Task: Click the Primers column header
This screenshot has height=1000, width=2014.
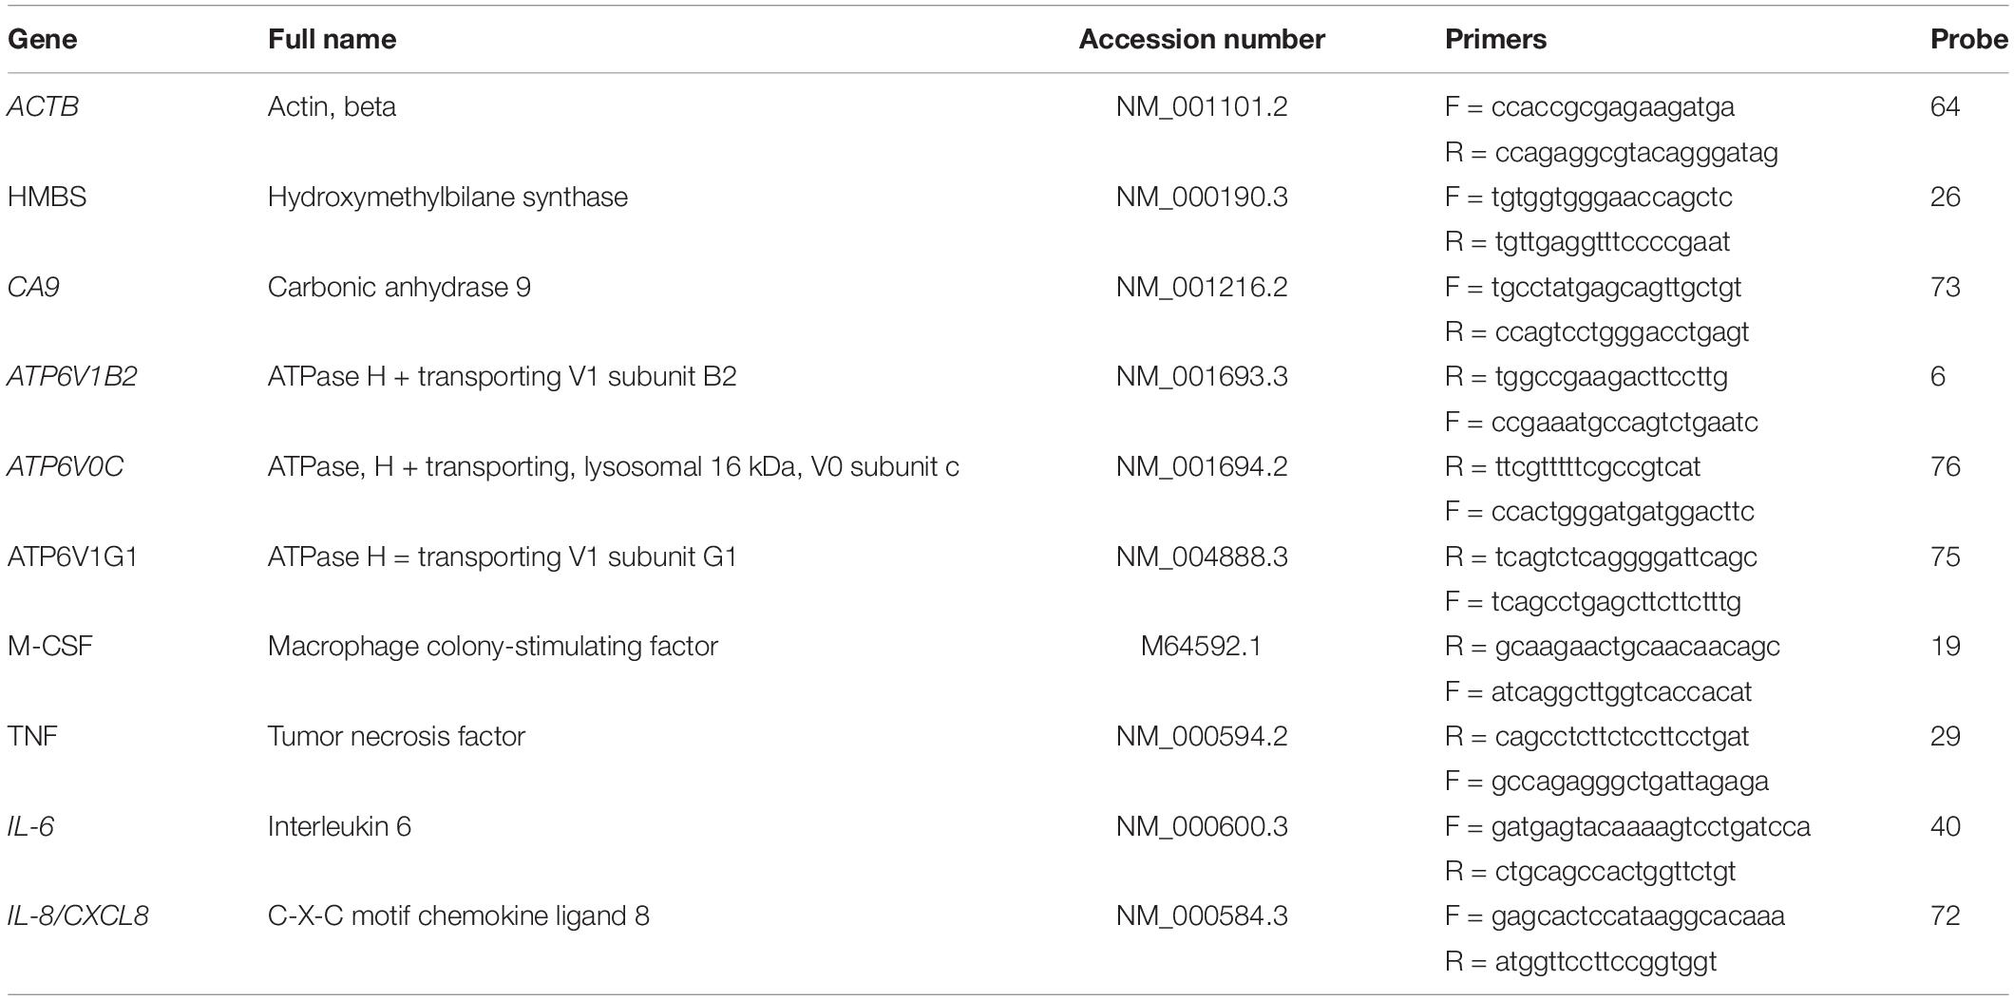Action: click(1495, 39)
